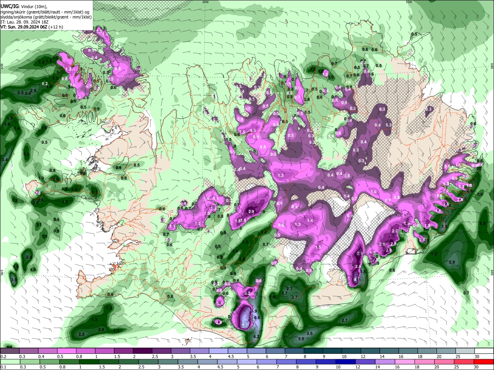Pick upper legend swatch between 0.3 and 0.4
Image resolution: width=494 pixels, height=370 pixels.
[29, 351]
